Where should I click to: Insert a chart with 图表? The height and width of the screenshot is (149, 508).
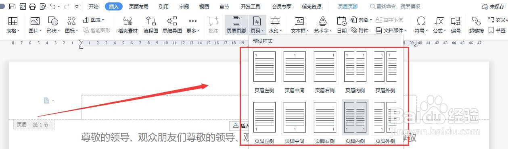tap(94, 20)
